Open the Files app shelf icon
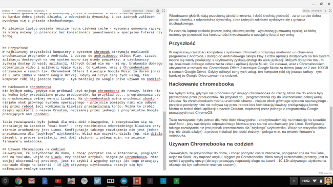This screenshot has width=333, height=187. (x=123, y=181)
